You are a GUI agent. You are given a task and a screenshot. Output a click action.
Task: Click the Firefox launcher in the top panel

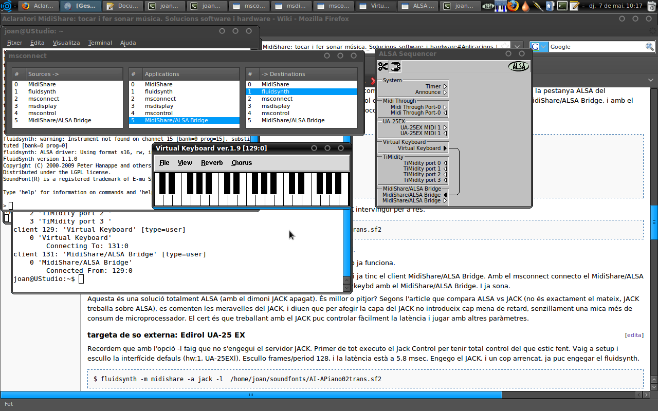(513, 6)
